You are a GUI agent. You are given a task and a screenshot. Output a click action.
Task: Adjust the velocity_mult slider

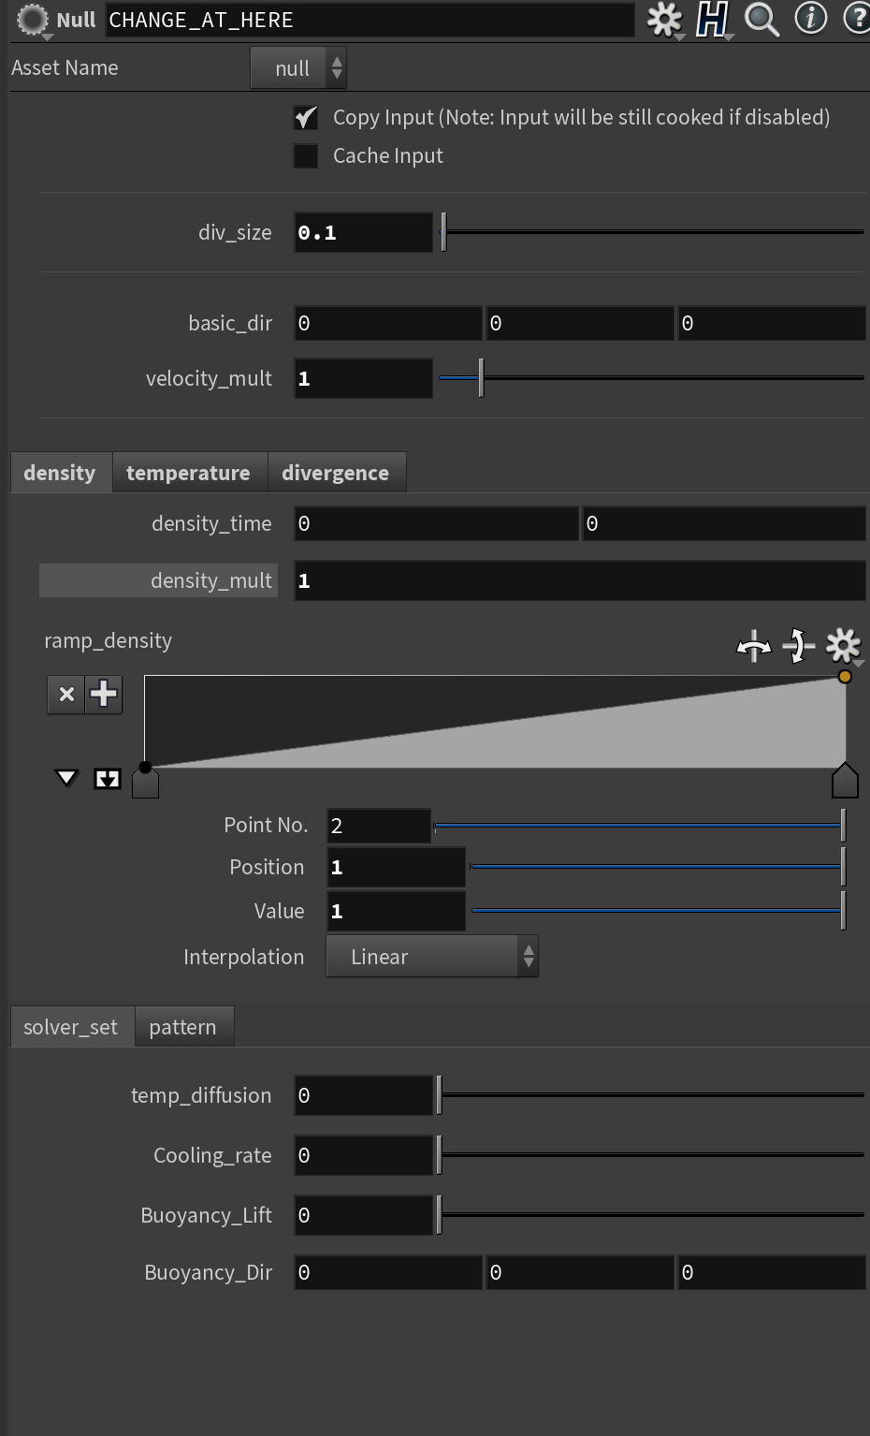click(x=652, y=378)
